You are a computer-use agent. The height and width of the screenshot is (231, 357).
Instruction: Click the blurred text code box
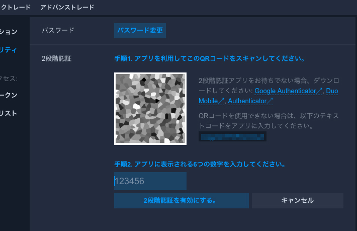point(232,136)
